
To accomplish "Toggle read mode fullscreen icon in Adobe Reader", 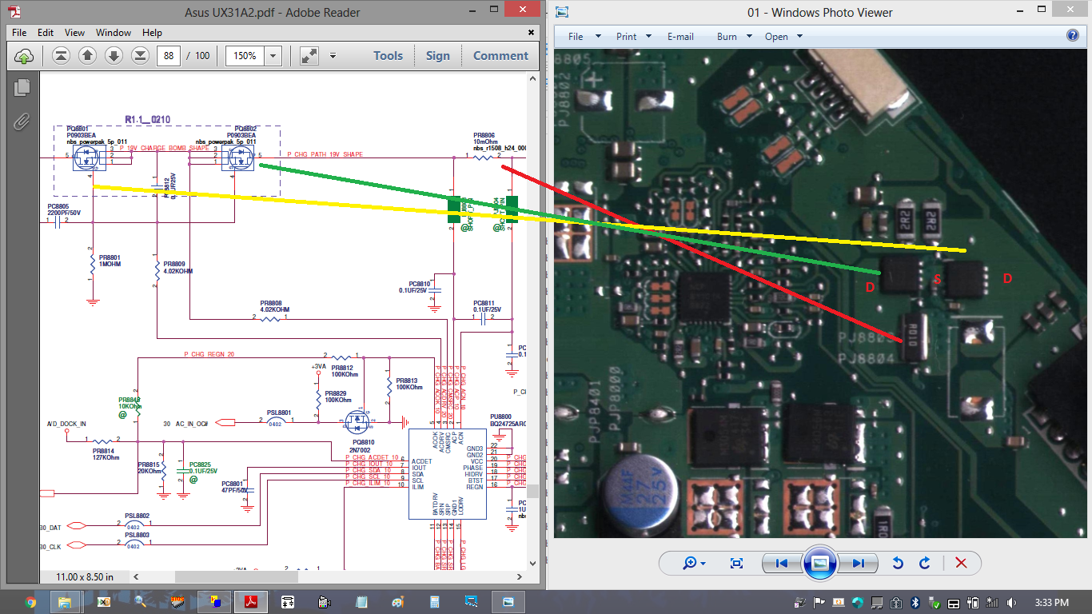I will 309,56.
